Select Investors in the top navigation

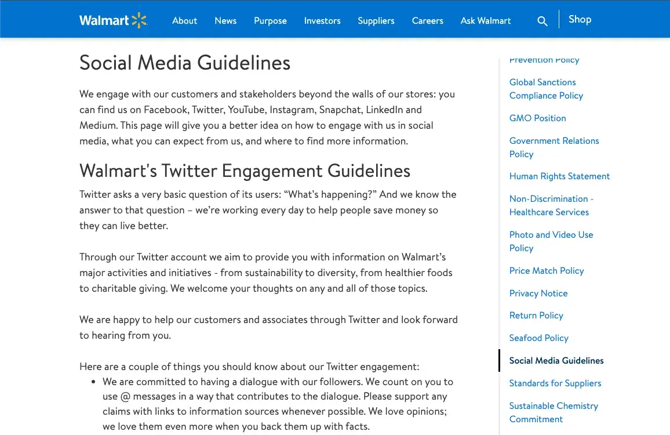322,20
